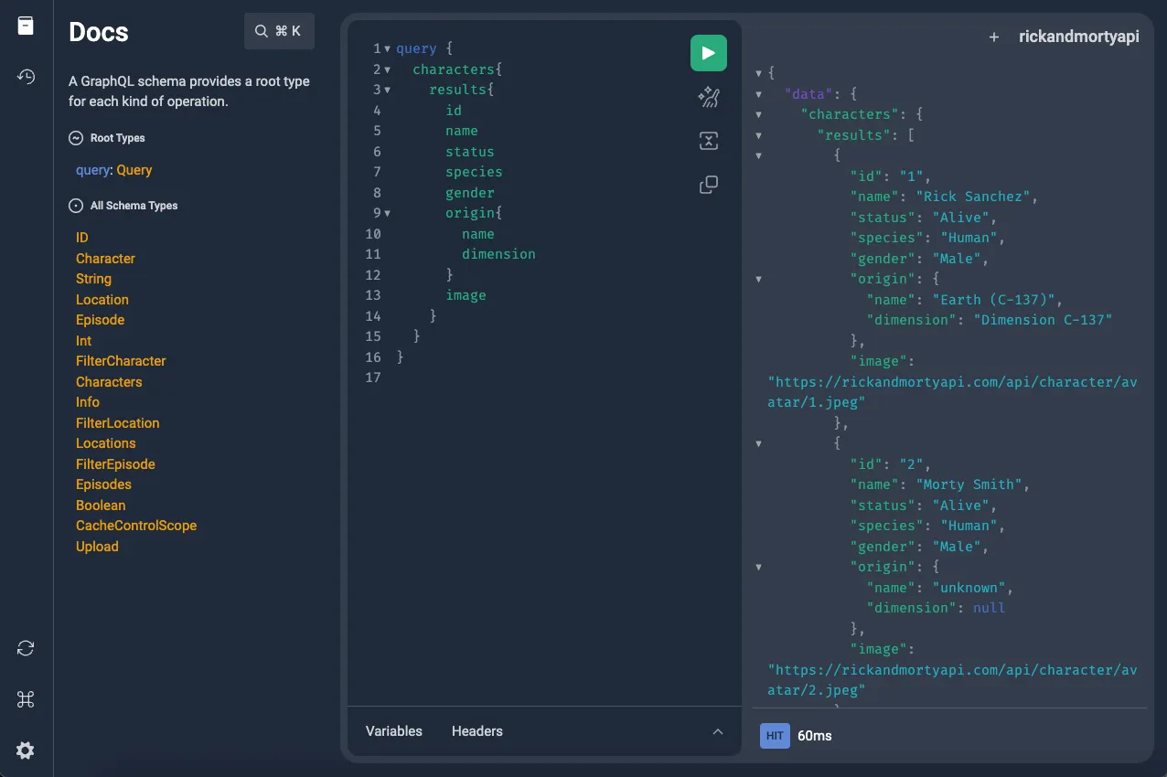Open the search bar with the ⌘K field
This screenshot has height=777, width=1167.
point(279,30)
